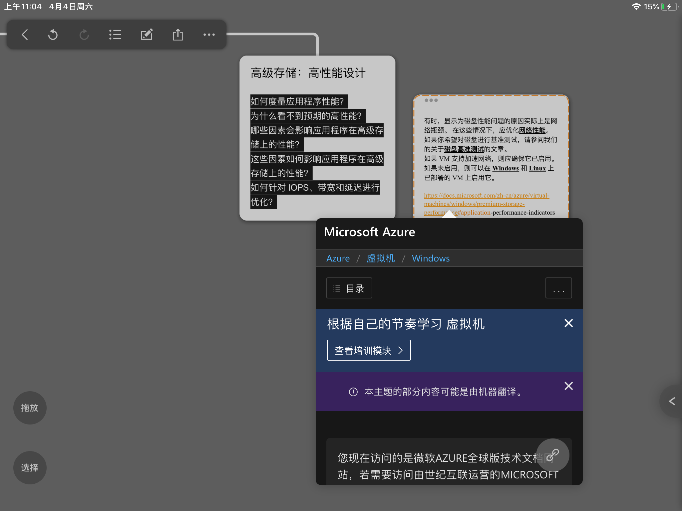The width and height of the screenshot is (682, 511).
Task: Tap the 根据自己的节奏学习 虚拟机 heading
Action: (x=406, y=324)
